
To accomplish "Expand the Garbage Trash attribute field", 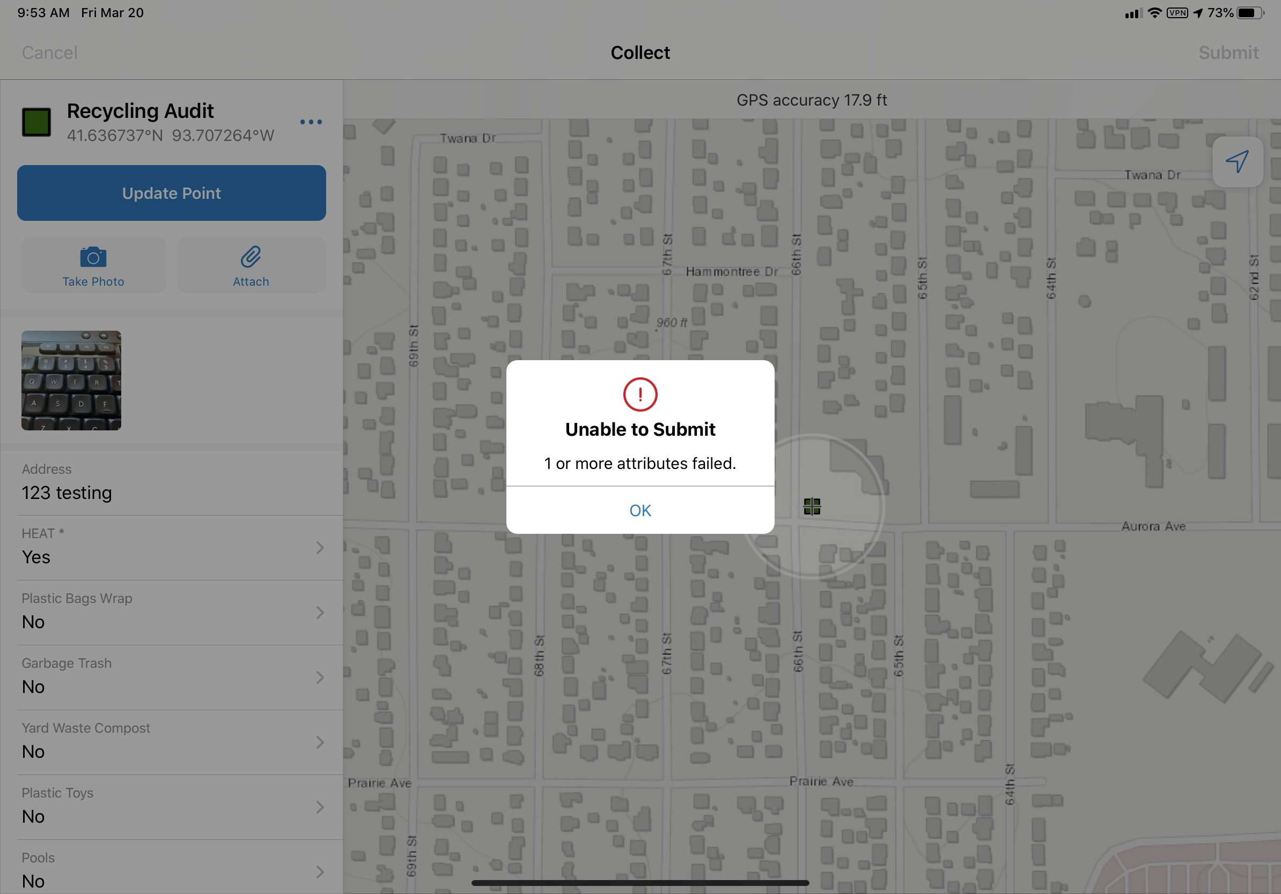I will pos(321,675).
